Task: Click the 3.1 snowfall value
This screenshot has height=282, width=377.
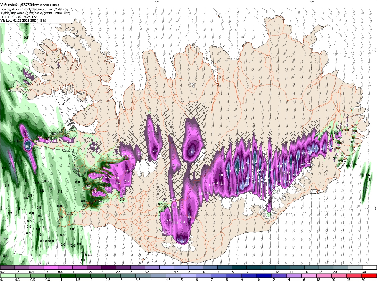Action: (128, 171)
